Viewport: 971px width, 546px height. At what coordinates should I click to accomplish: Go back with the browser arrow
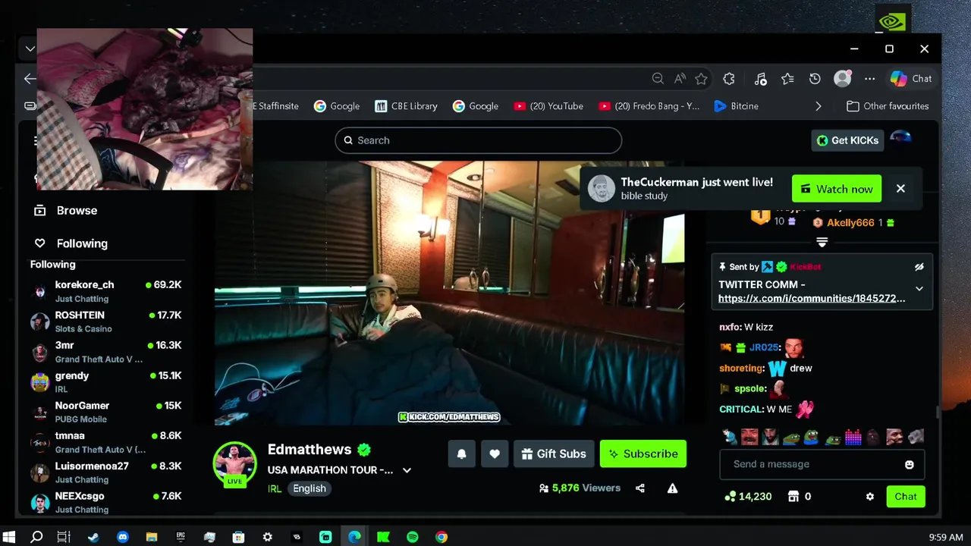click(x=30, y=79)
